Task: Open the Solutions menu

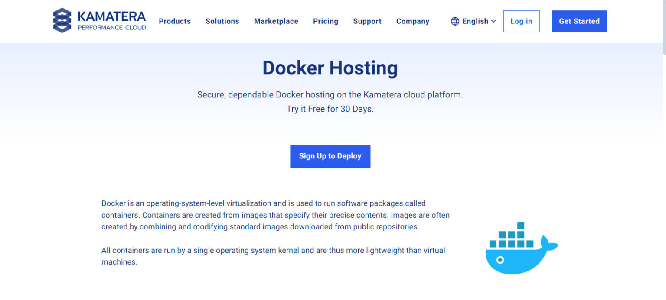Action: click(x=222, y=21)
